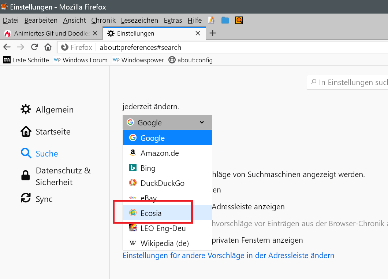Open the blue folder icon in menu bar
Viewport: 388px width, 279px height.
click(x=225, y=20)
